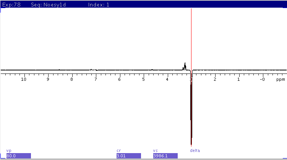Click the 6 ppm axis label
Screen dimensions: 287x160
pos(119,79)
